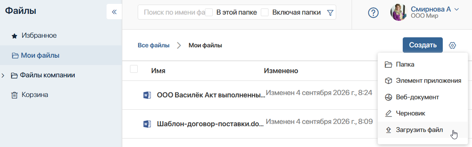This screenshot has width=472, height=147.
Task: Sort by the Изменено column header
Action: coord(281,71)
